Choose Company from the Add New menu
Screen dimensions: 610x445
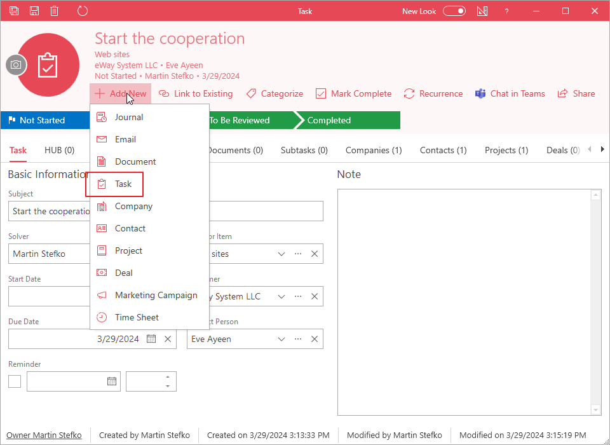coord(150,206)
